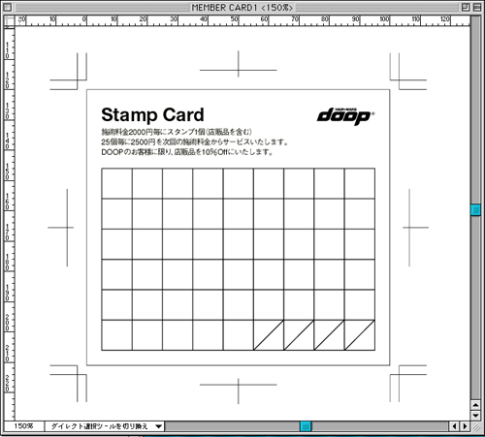Click the 150% zoom level field
This screenshot has height=437, width=485.
tap(23, 426)
